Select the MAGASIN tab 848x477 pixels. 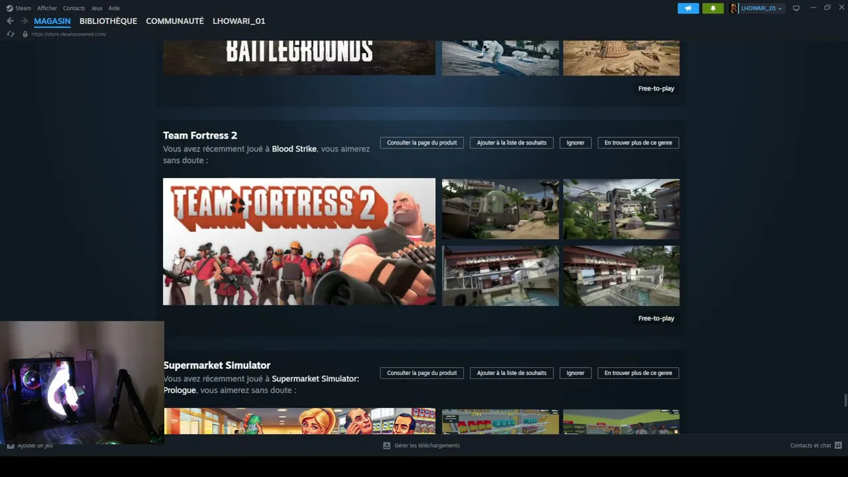click(52, 21)
